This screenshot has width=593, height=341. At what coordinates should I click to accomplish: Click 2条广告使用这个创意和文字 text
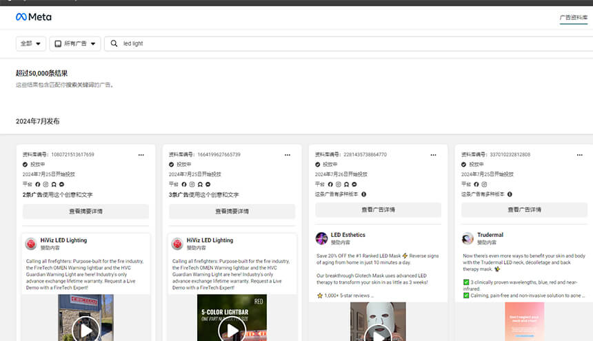click(x=57, y=195)
